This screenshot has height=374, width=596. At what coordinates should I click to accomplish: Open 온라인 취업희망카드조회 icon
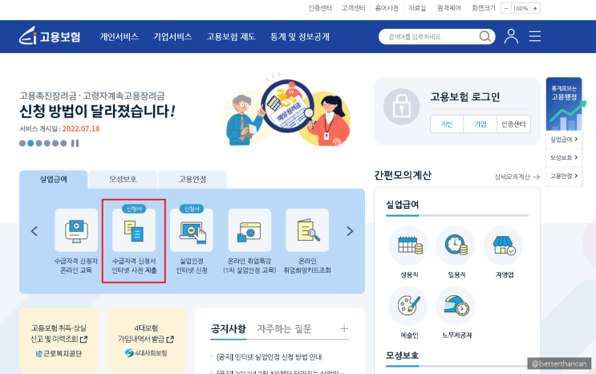click(307, 230)
